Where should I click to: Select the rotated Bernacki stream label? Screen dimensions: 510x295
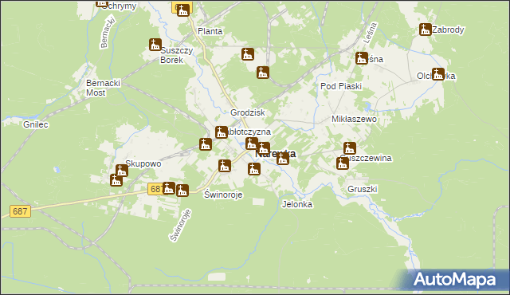(x=108, y=33)
